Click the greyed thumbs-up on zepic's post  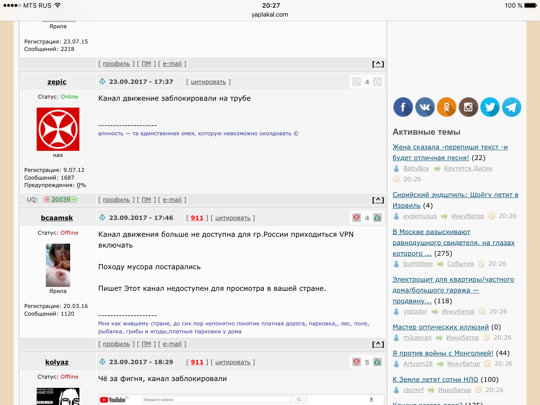[378, 82]
